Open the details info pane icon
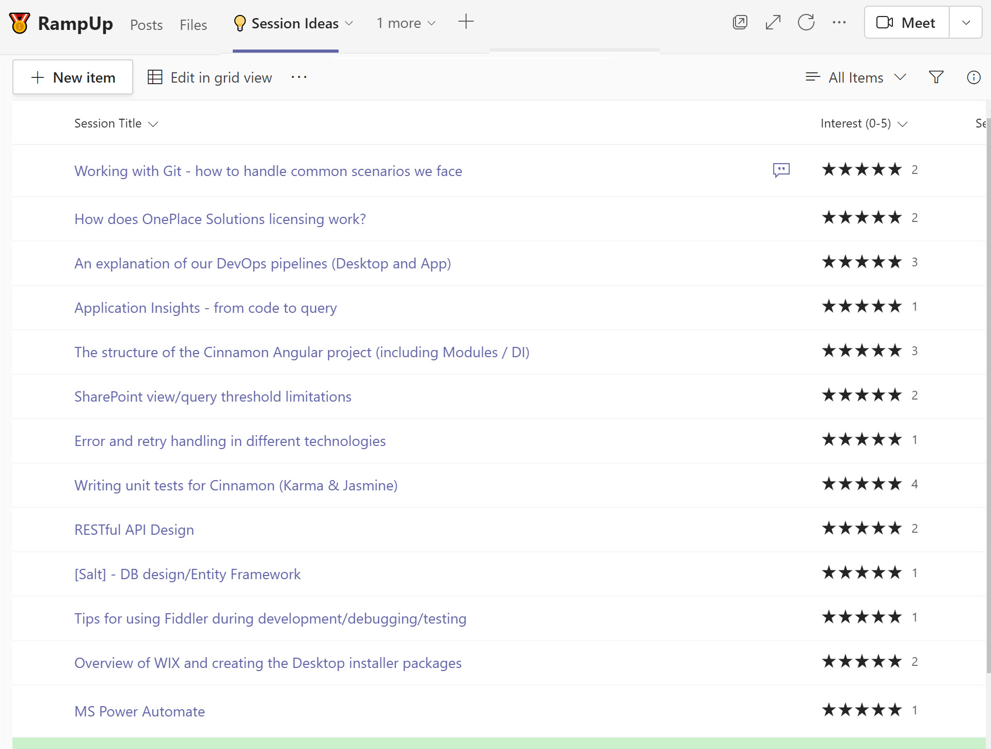 [973, 77]
